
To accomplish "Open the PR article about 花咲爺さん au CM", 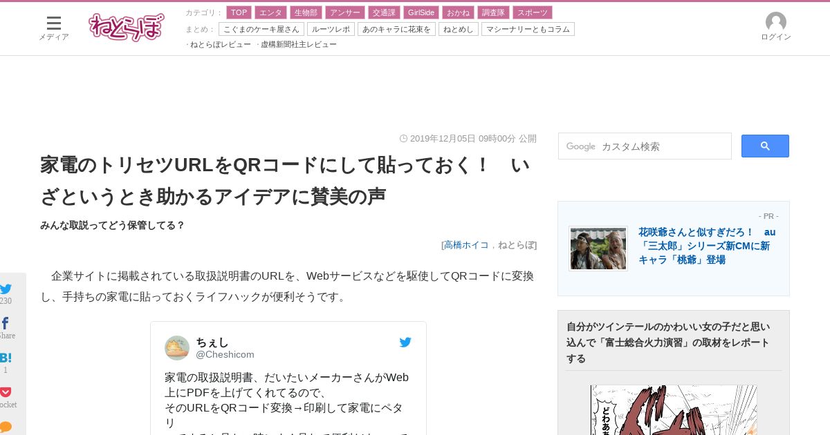I will pyautogui.click(x=707, y=246).
